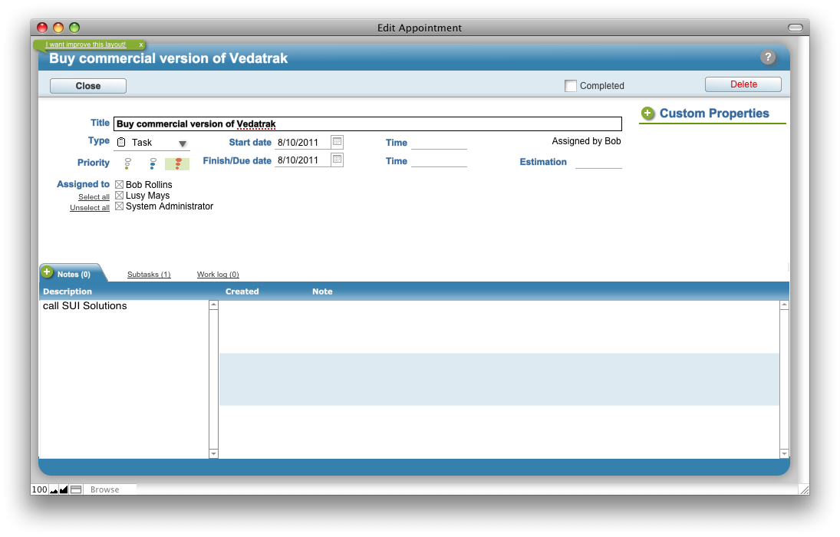840x537 pixels.
Task: Minimize the Edit Appointment window
Action: (58, 28)
